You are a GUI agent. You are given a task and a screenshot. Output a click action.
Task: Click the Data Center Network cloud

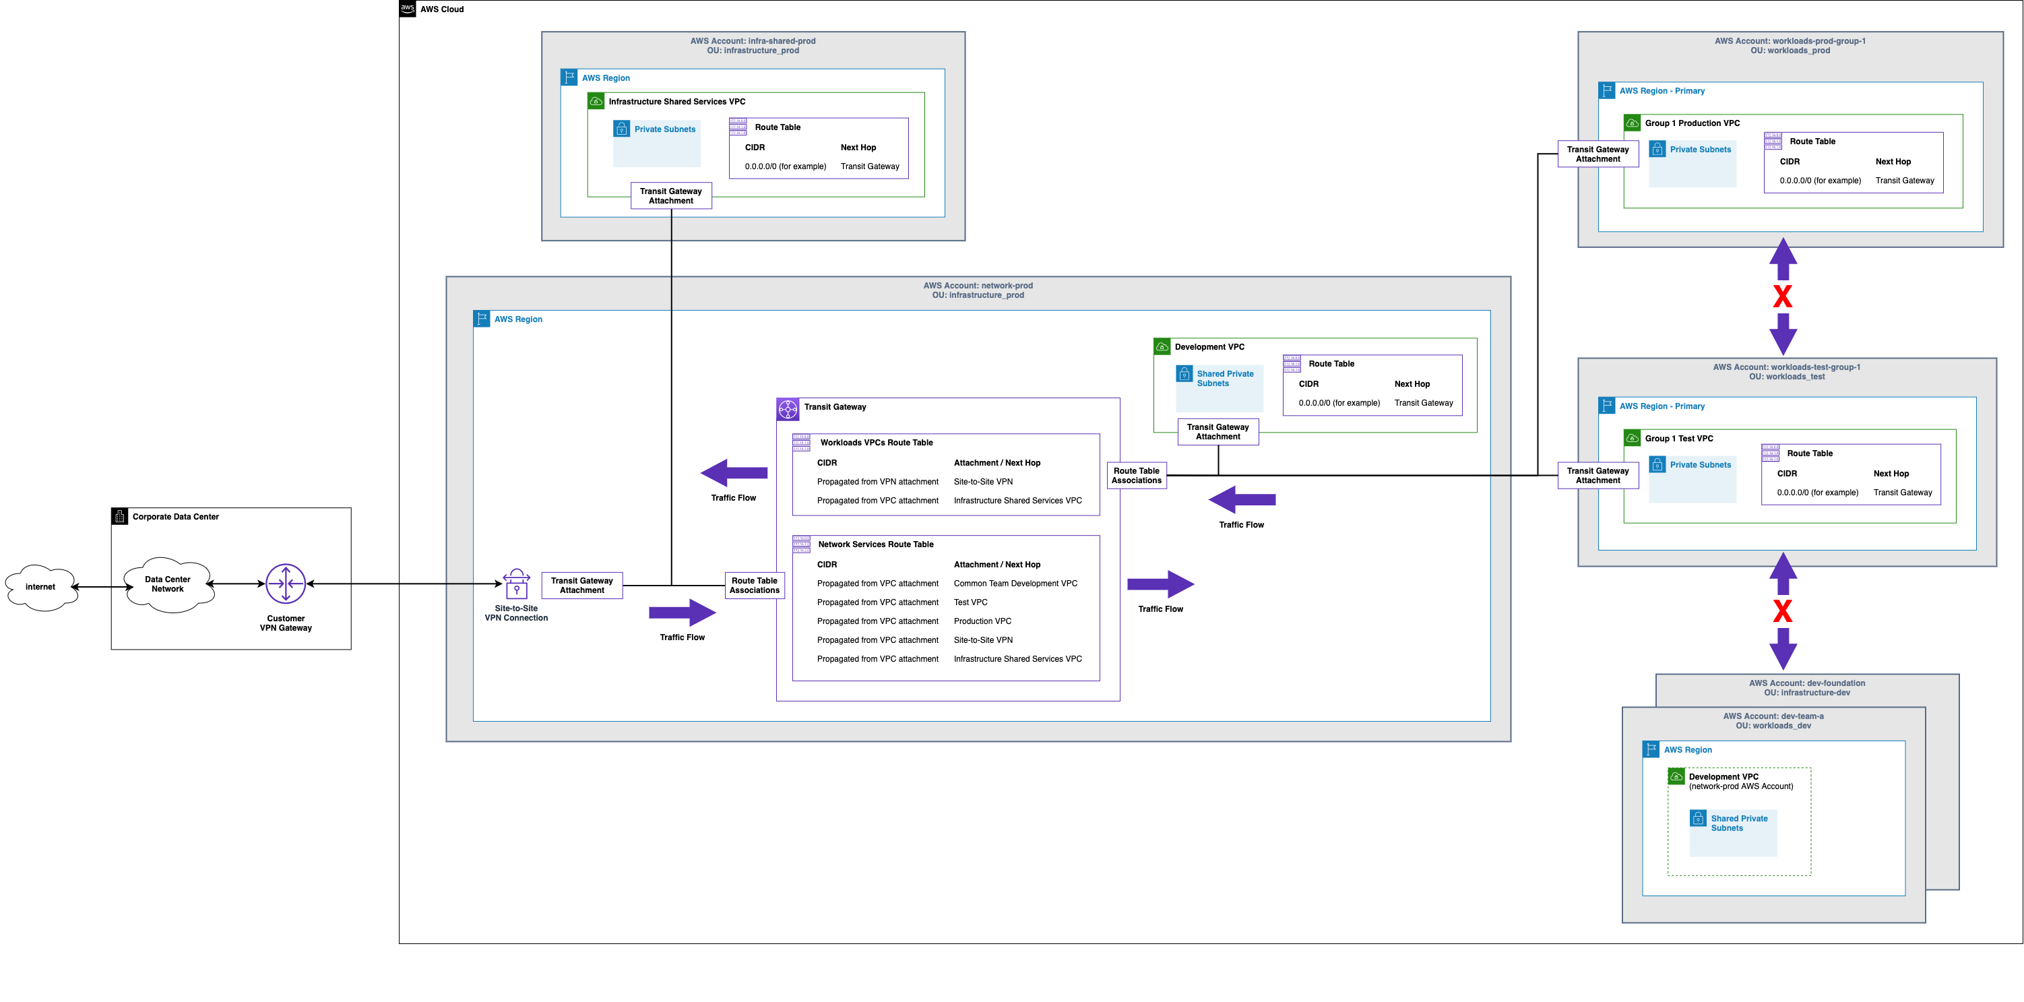tap(168, 585)
